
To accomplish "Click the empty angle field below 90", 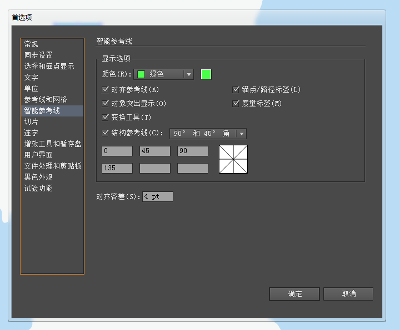I will pyautogui.click(x=193, y=168).
